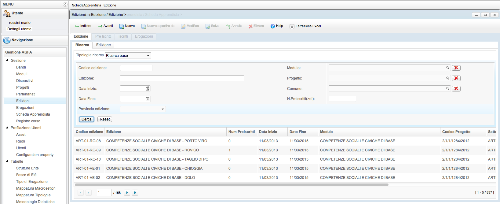Select Scheda Apprendista in navigation
The width and height of the screenshot is (500, 204).
pos(33,114)
